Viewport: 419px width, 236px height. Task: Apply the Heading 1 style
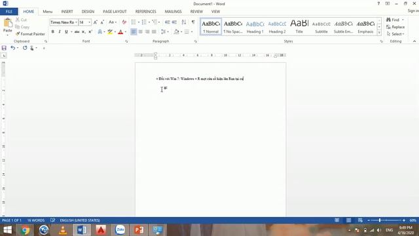255,27
